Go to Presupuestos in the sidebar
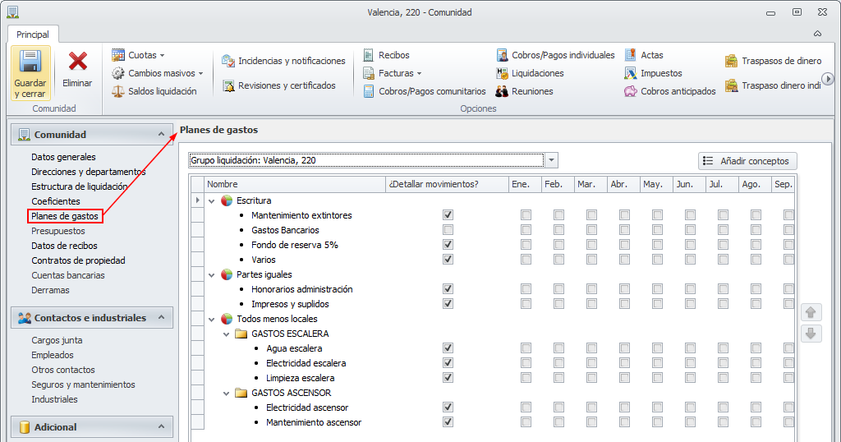The image size is (841, 442). [57, 231]
